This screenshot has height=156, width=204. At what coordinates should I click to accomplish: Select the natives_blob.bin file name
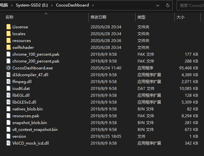click(x=27, y=109)
